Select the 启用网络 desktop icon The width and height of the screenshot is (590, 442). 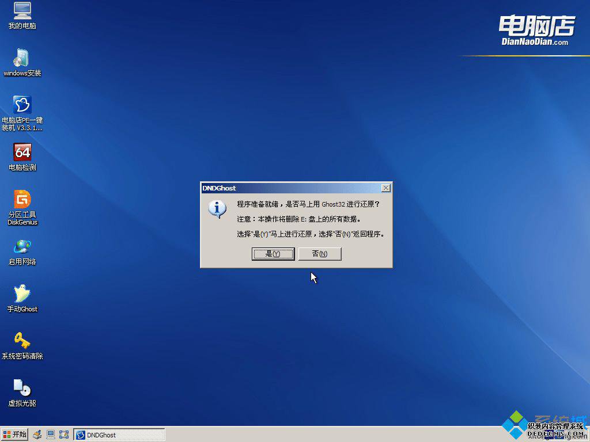click(22, 252)
